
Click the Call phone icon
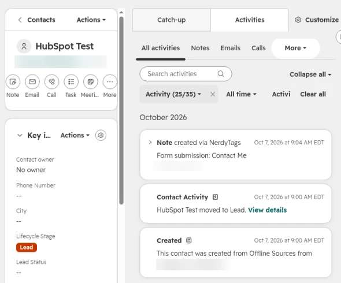(x=51, y=82)
